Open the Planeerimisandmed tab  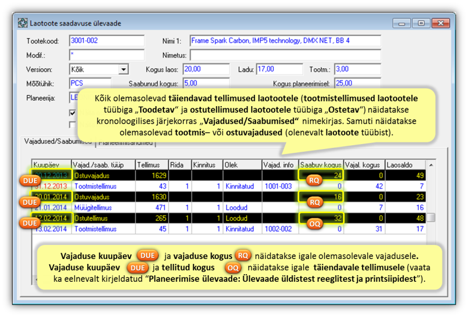[x=126, y=143]
